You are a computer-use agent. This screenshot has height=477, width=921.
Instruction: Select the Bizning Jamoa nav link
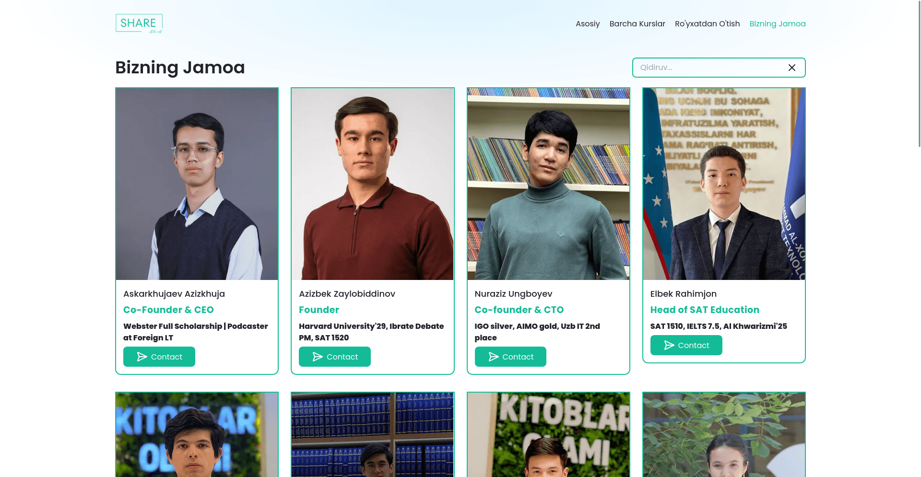coord(778,23)
